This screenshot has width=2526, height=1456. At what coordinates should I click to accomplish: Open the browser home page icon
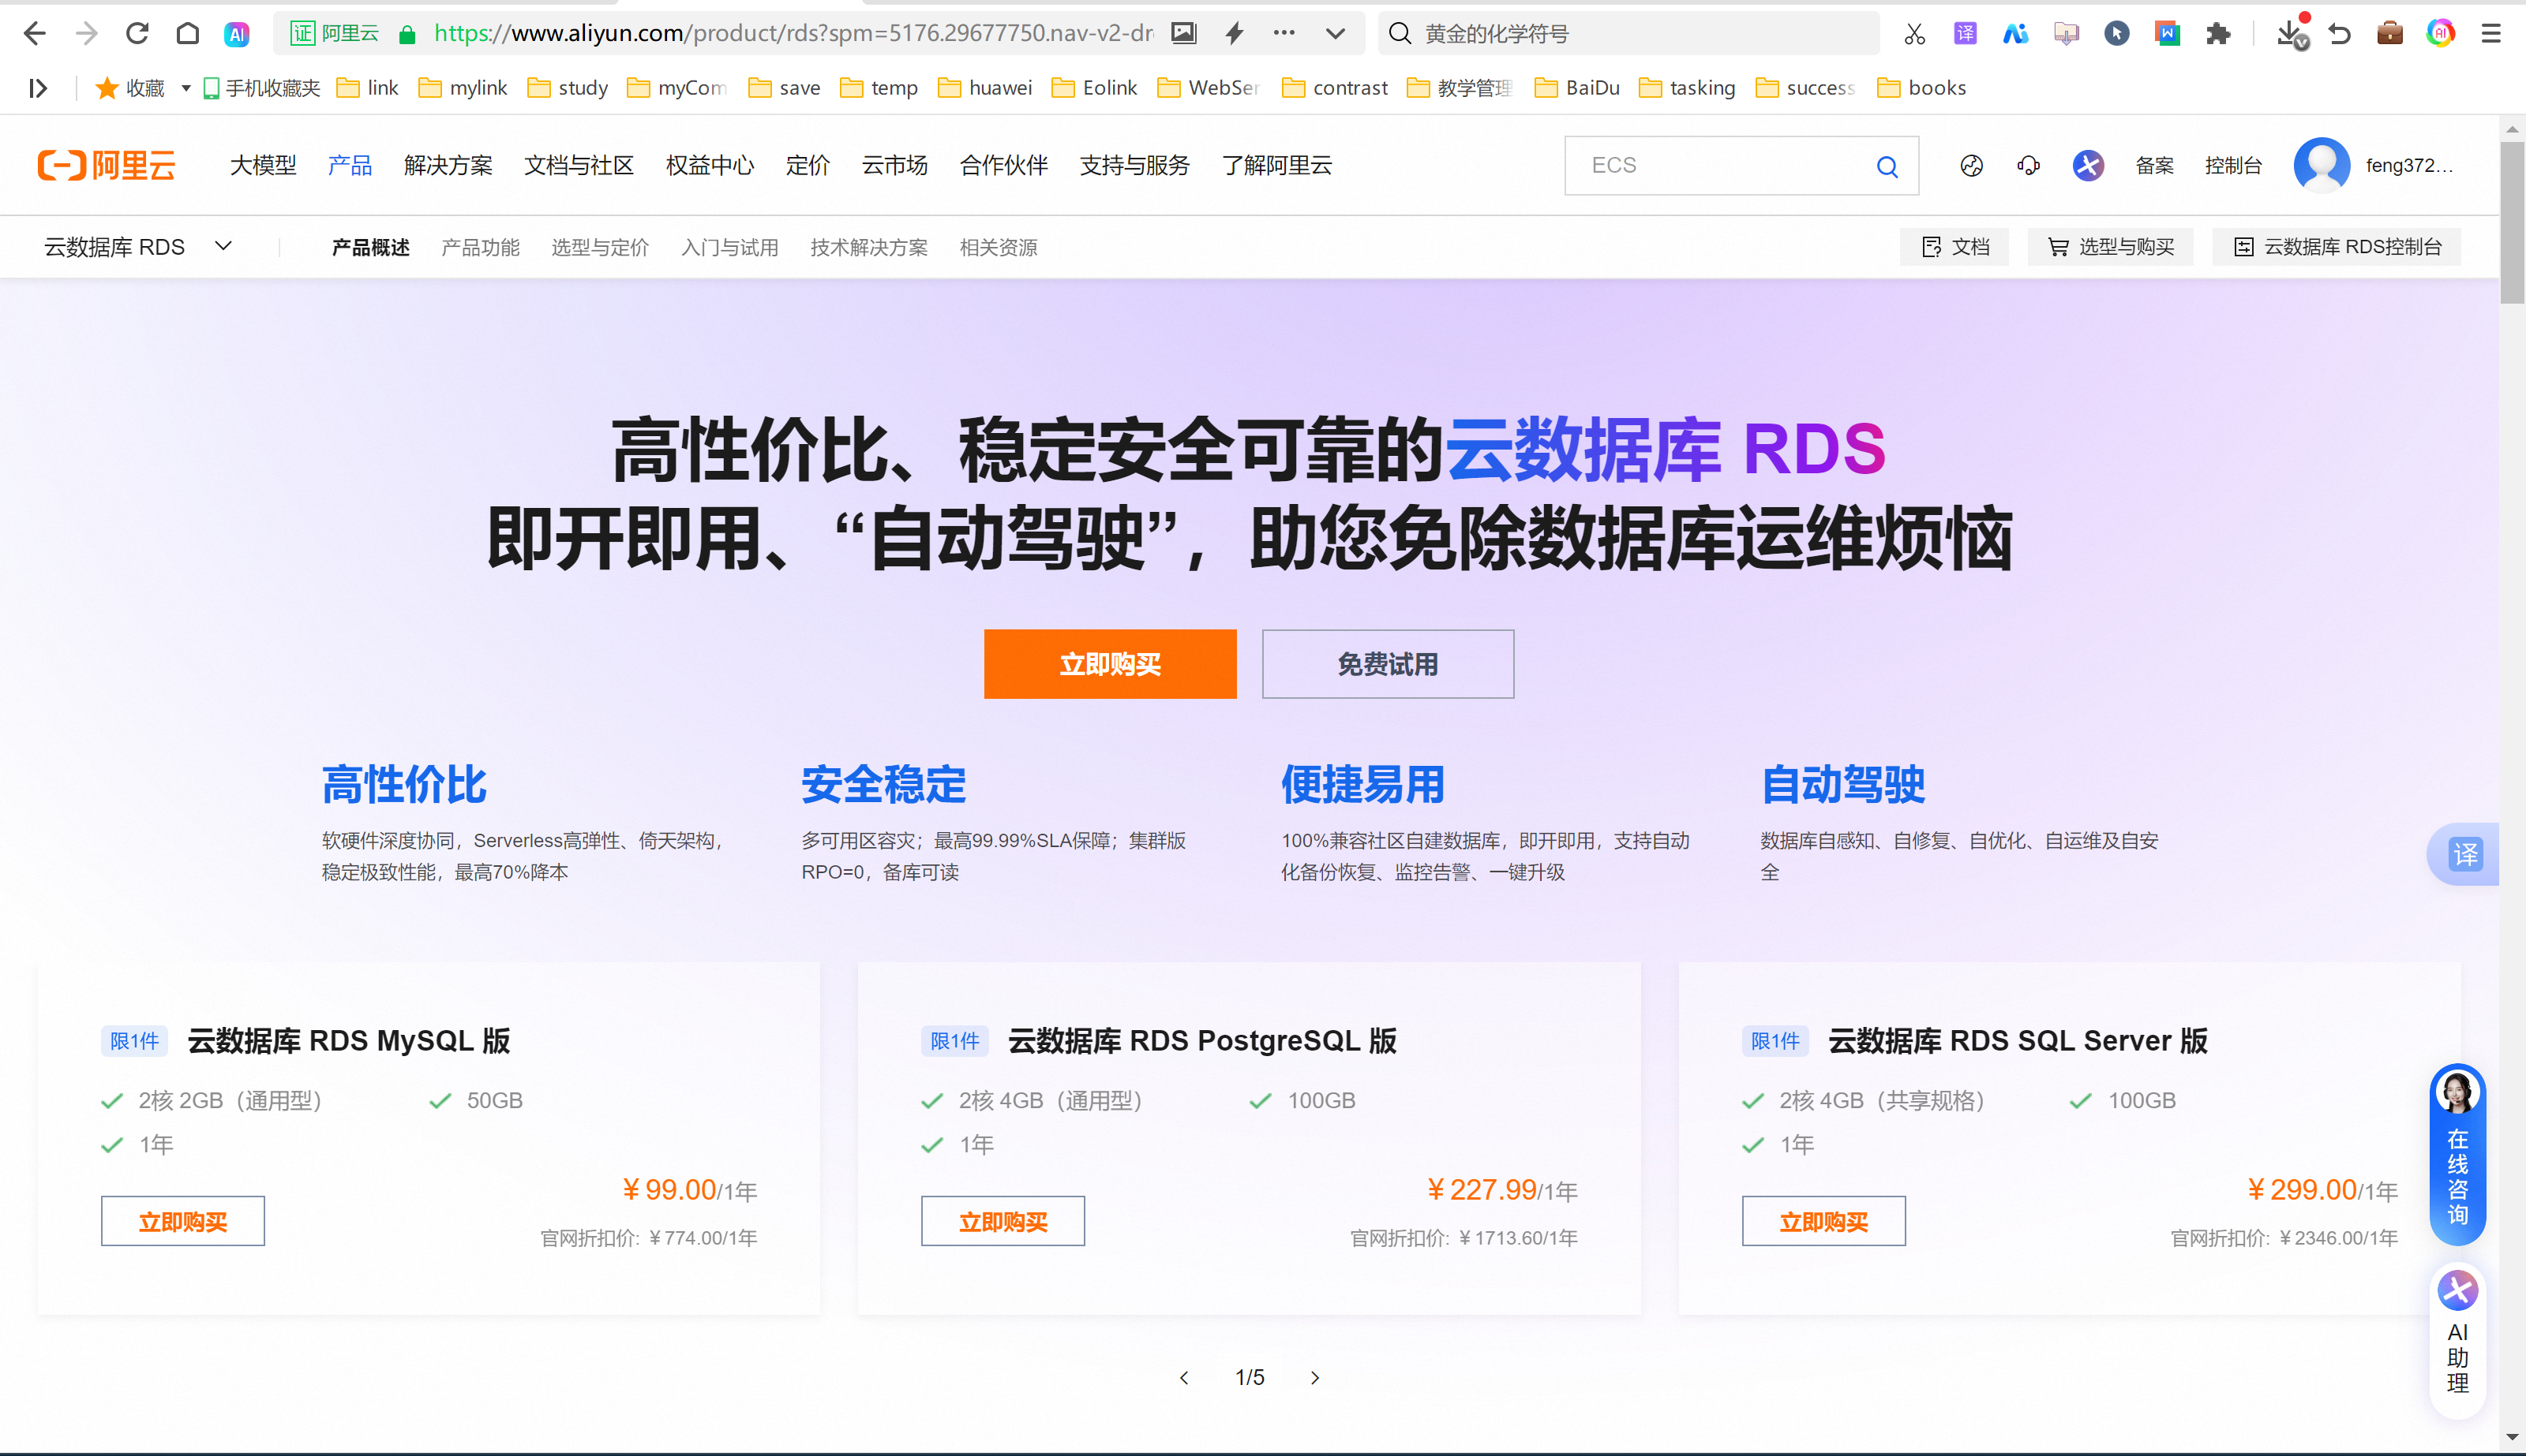click(x=187, y=34)
